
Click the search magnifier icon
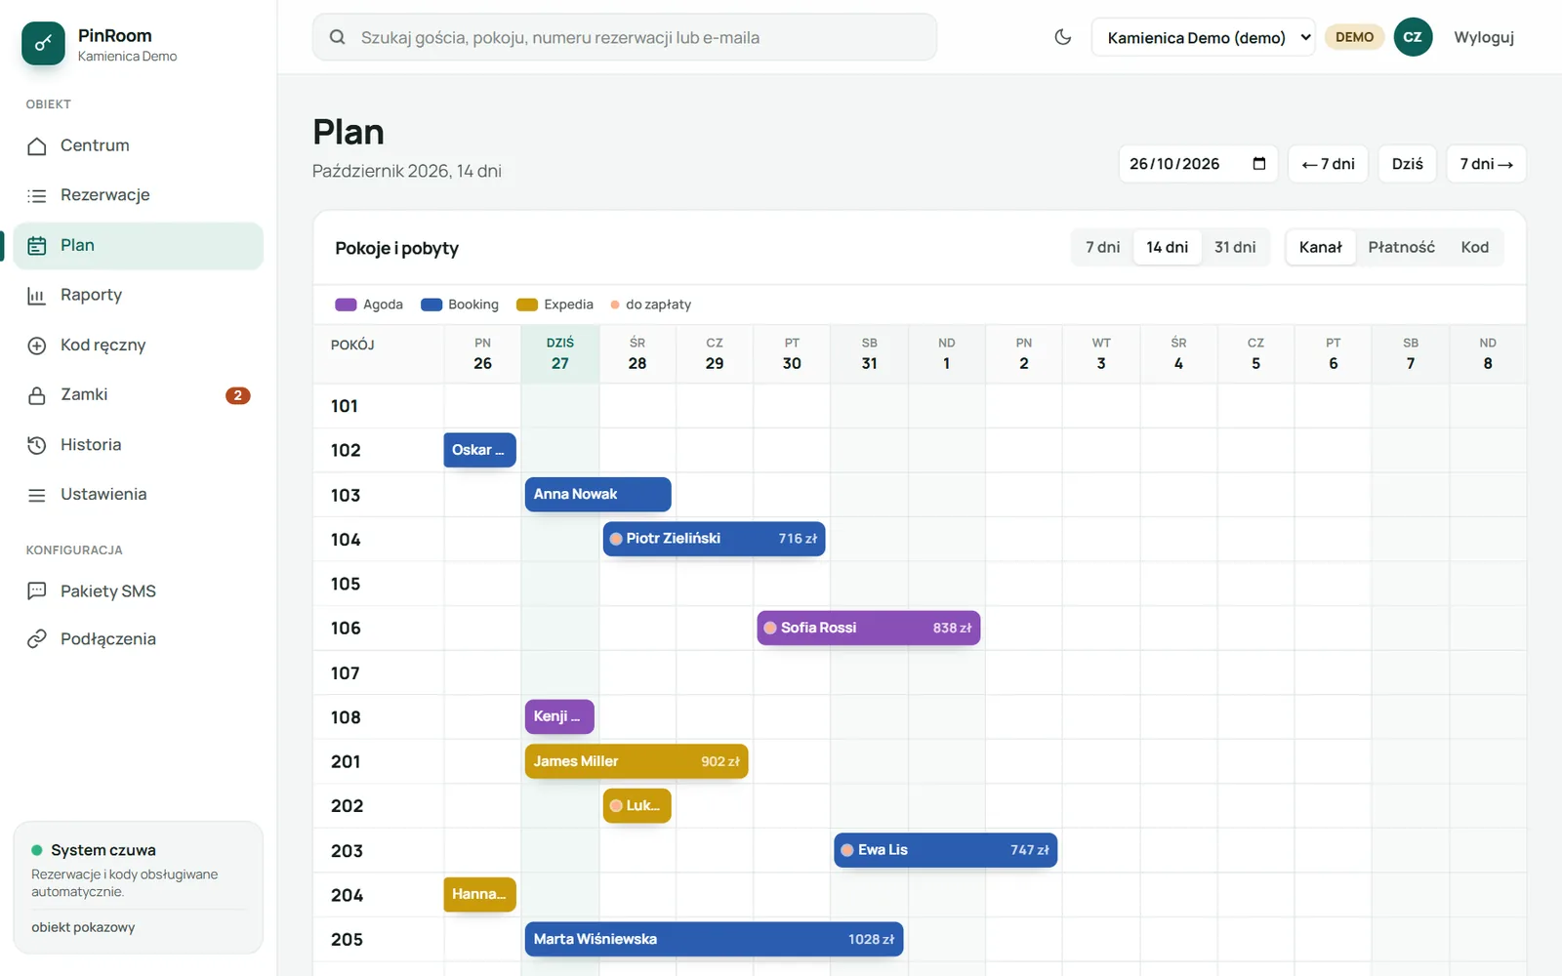(x=338, y=37)
